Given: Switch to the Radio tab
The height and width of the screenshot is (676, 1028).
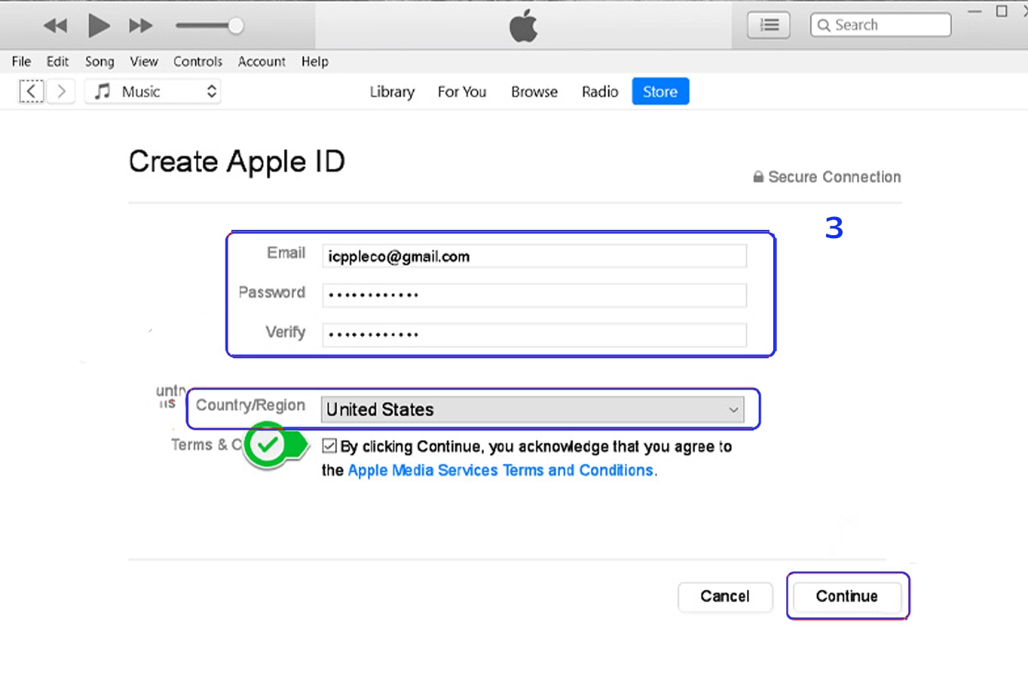Looking at the screenshot, I should [600, 92].
